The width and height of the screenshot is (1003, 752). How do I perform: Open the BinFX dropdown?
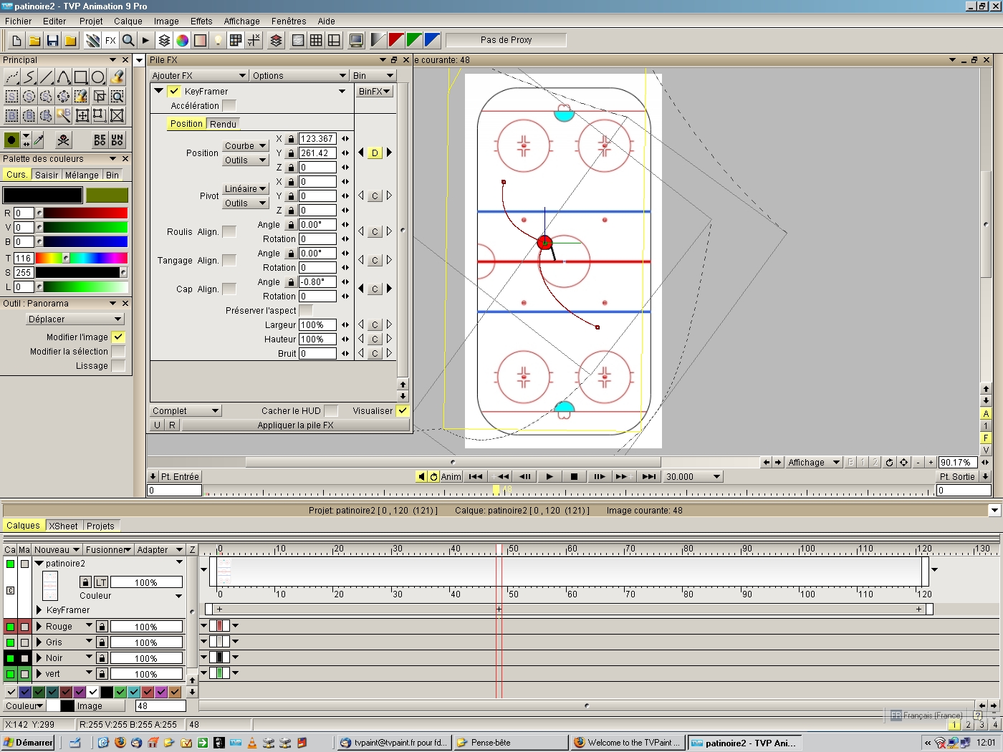(x=375, y=91)
